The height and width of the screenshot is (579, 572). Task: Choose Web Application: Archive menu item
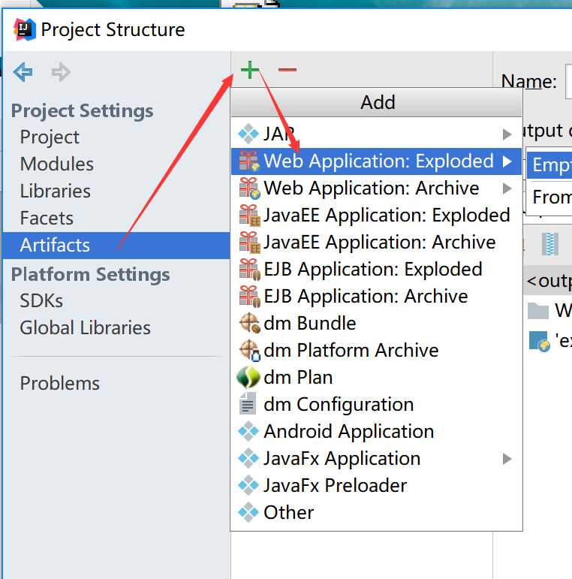[x=376, y=188]
